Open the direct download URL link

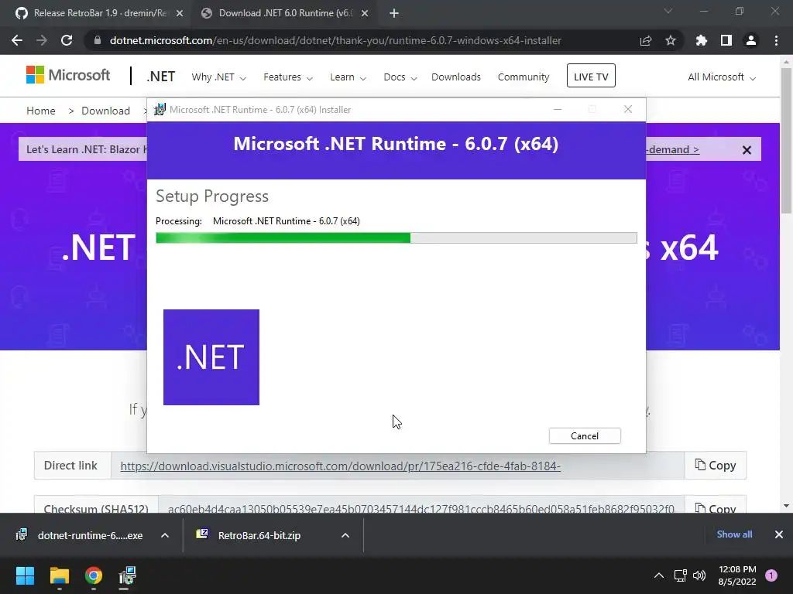coord(341,466)
